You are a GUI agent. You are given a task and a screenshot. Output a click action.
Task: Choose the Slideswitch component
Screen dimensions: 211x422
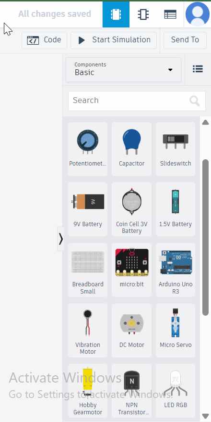[x=176, y=149]
